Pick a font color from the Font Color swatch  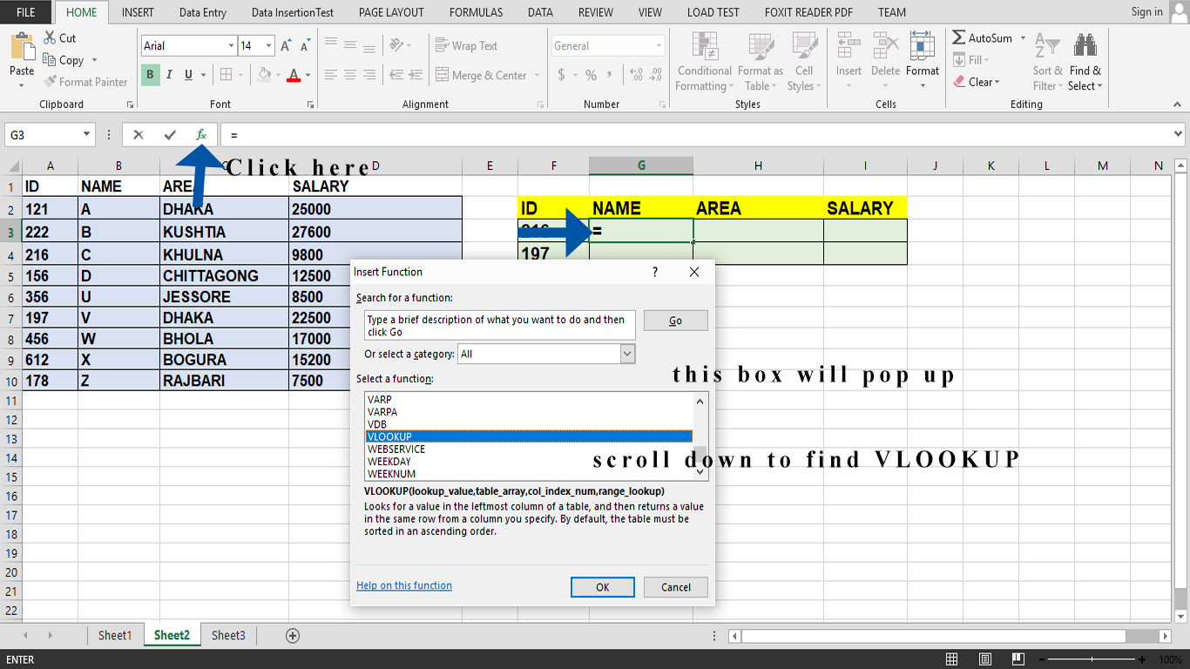[x=295, y=76]
